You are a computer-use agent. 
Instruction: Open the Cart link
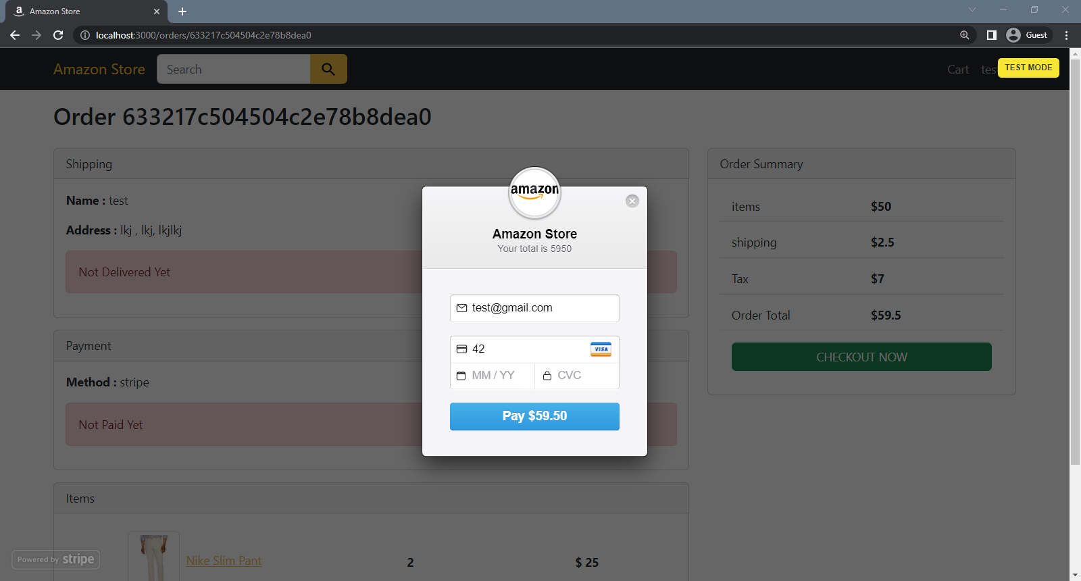(x=958, y=69)
